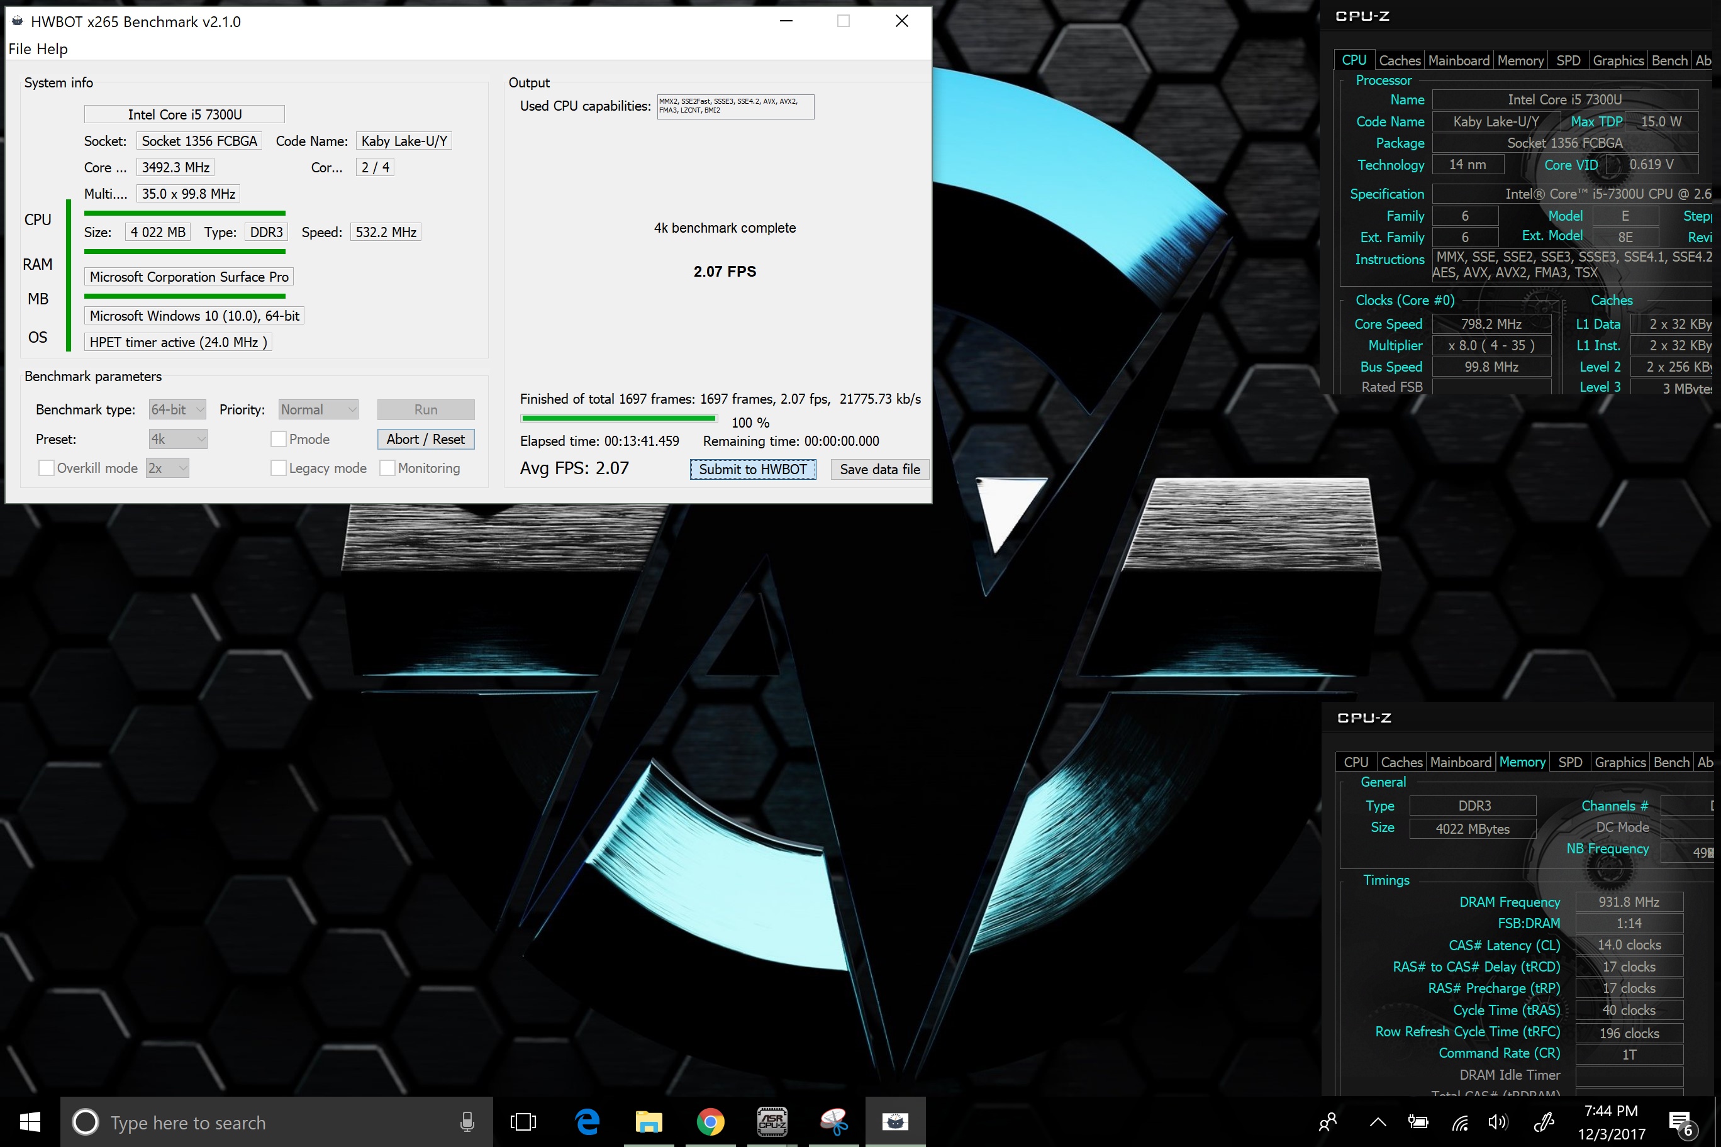The width and height of the screenshot is (1721, 1147).
Task: Switch to CPU tab in bottom CPU-Z
Action: pyautogui.click(x=1356, y=762)
